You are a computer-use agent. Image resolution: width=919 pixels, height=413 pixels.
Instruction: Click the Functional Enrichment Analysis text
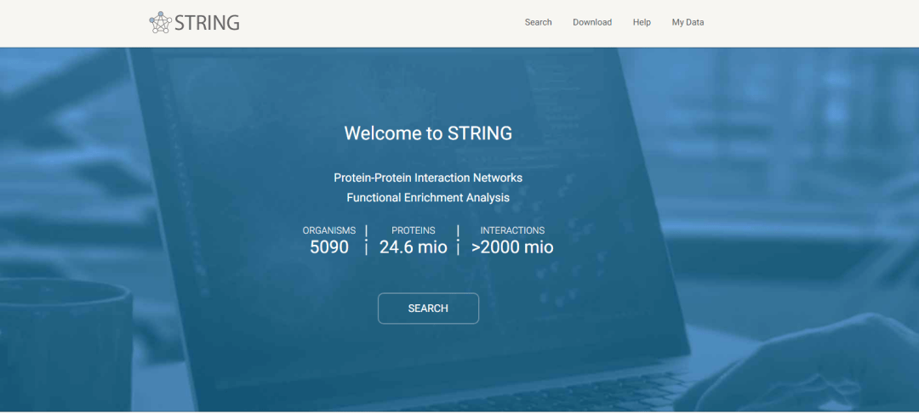point(428,197)
